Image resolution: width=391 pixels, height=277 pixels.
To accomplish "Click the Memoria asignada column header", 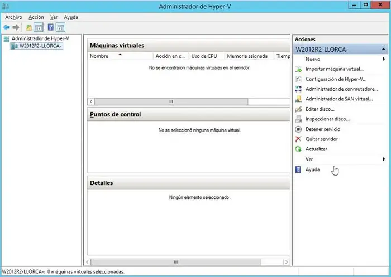I will tap(249, 56).
